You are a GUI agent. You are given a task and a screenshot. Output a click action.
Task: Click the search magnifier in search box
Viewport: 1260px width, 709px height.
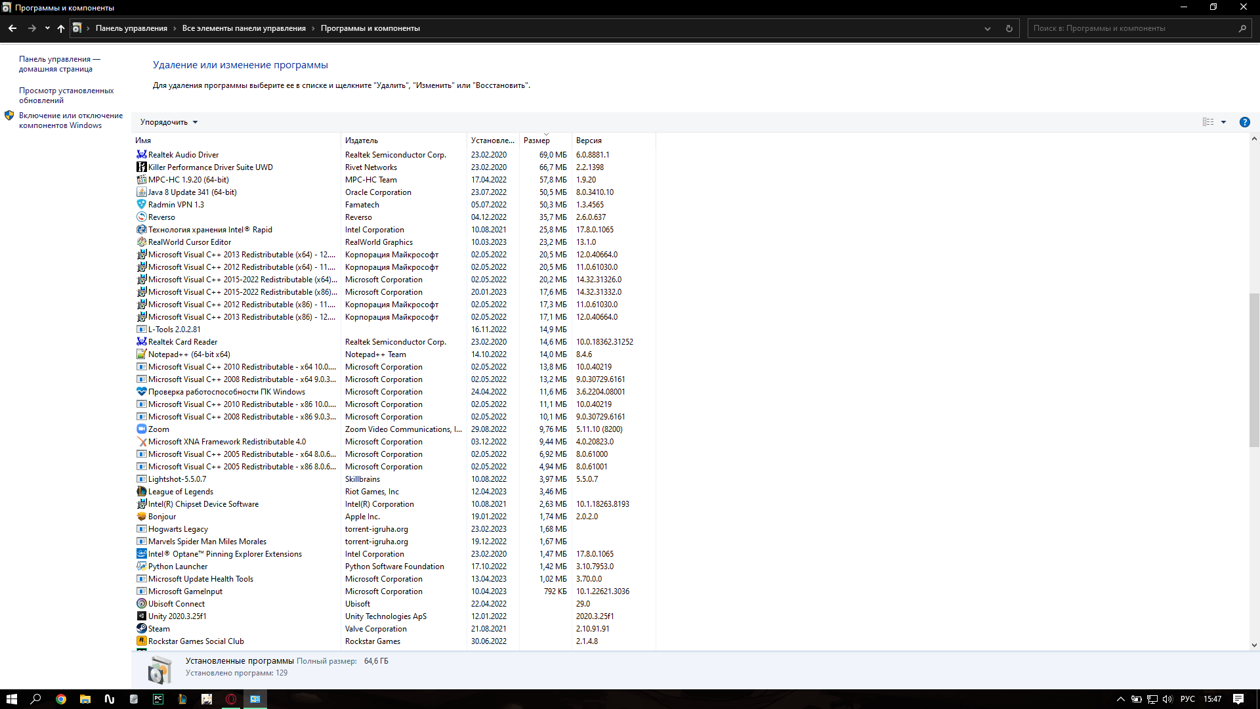click(x=1242, y=28)
